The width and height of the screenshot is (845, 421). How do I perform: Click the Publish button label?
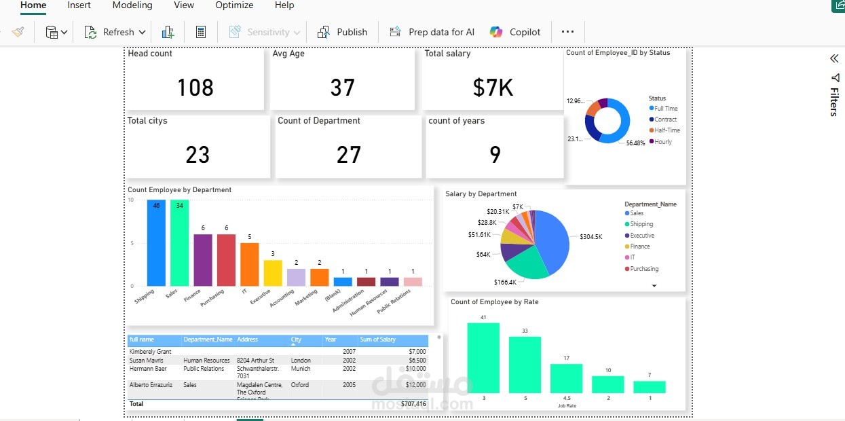[352, 32]
